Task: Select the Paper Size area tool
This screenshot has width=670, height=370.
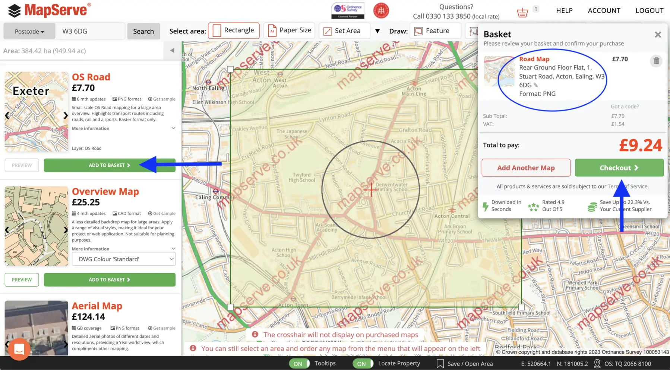Action: [289, 31]
